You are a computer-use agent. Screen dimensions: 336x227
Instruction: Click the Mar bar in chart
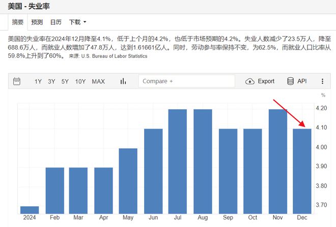(78, 190)
